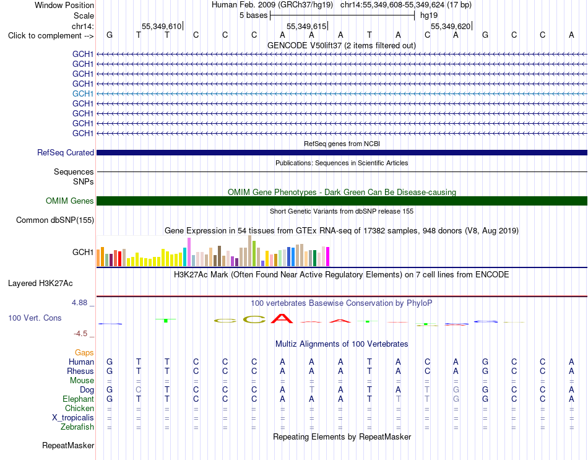
Task: Click the -4.5 PhyloP lower scale value
Action: click(x=80, y=334)
